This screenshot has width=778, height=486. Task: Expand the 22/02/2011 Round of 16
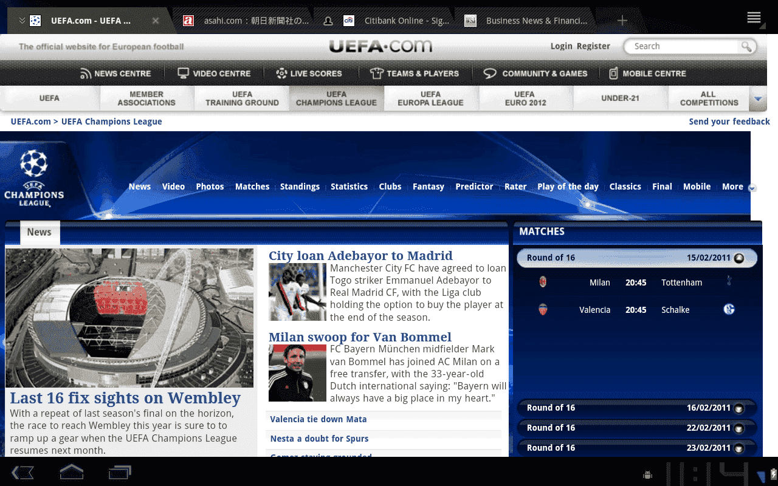point(739,429)
